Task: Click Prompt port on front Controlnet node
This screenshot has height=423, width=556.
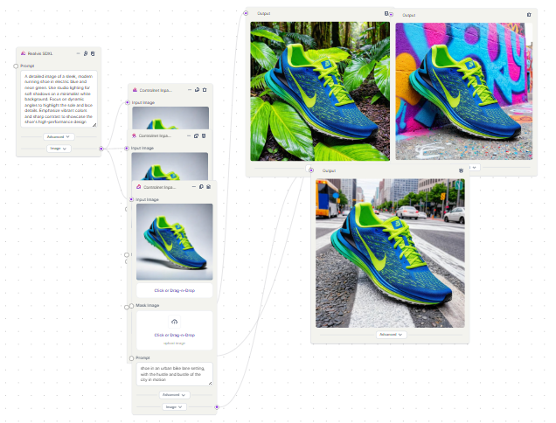Action: pyautogui.click(x=131, y=358)
